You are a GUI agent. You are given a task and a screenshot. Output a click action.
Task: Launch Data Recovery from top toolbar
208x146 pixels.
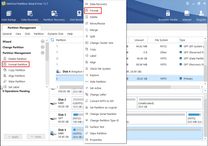tap(30, 16)
